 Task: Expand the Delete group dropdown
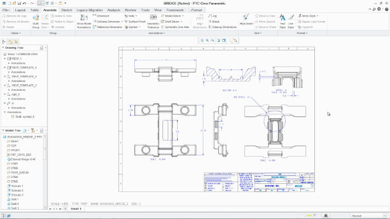[16, 33]
